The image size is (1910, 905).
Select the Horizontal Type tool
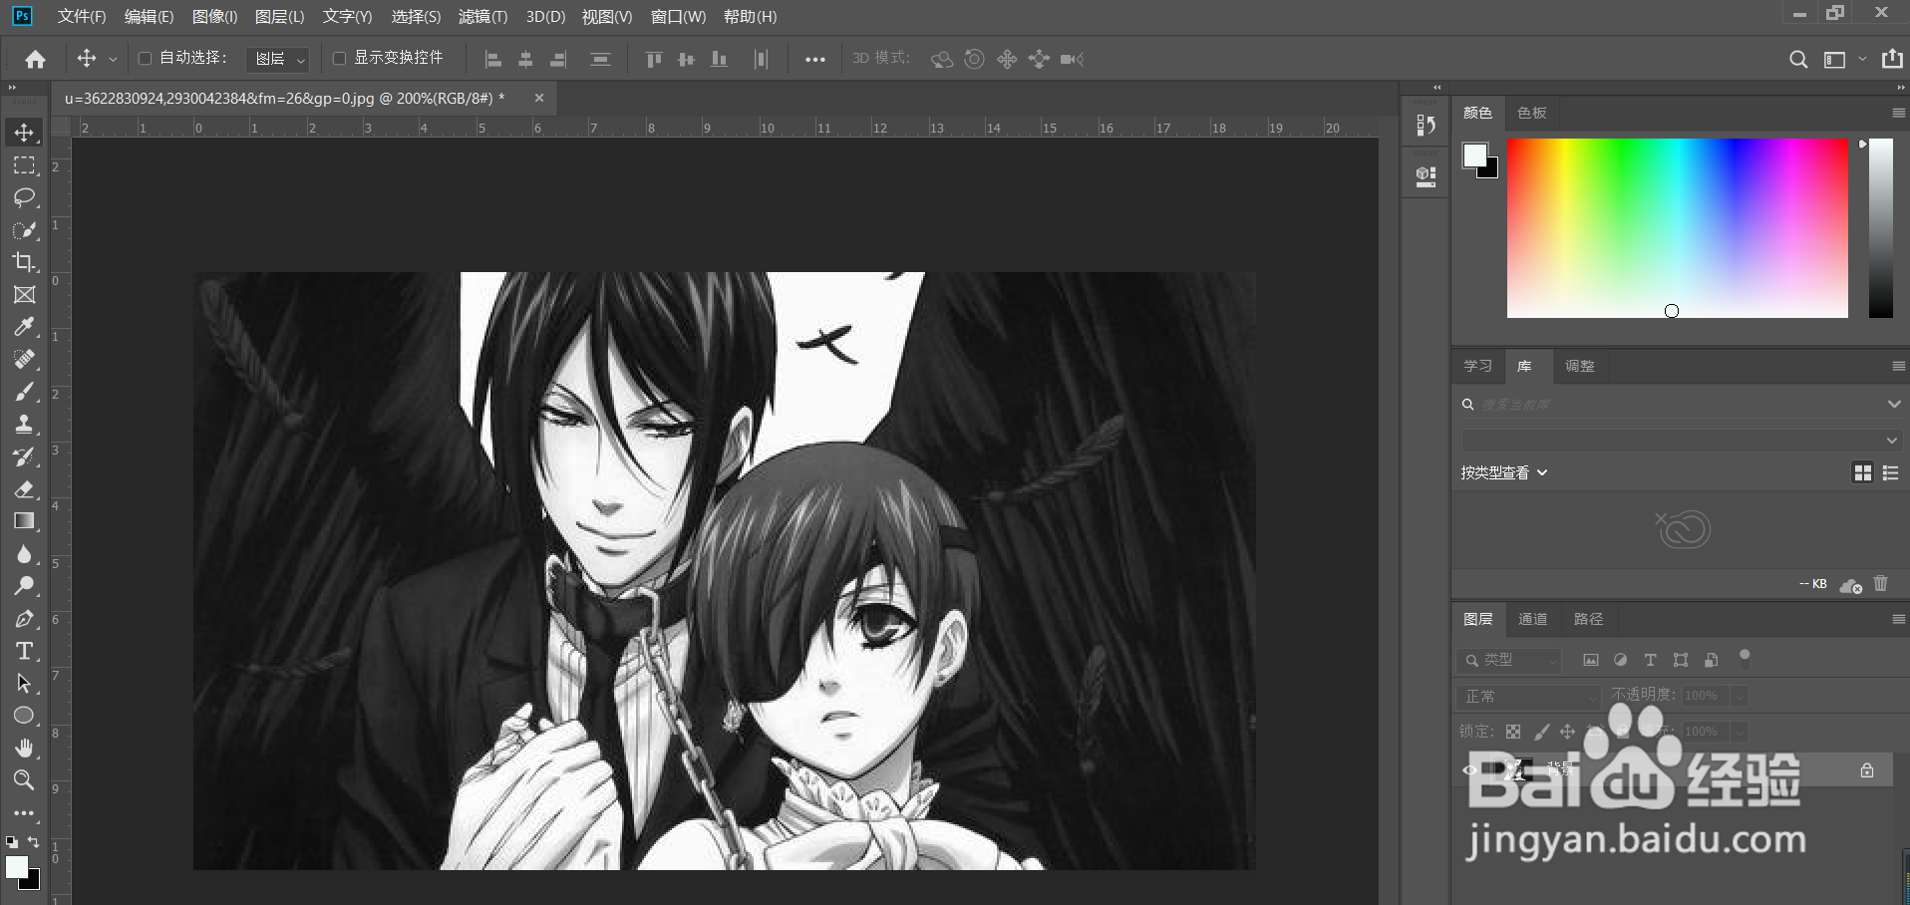tap(24, 651)
